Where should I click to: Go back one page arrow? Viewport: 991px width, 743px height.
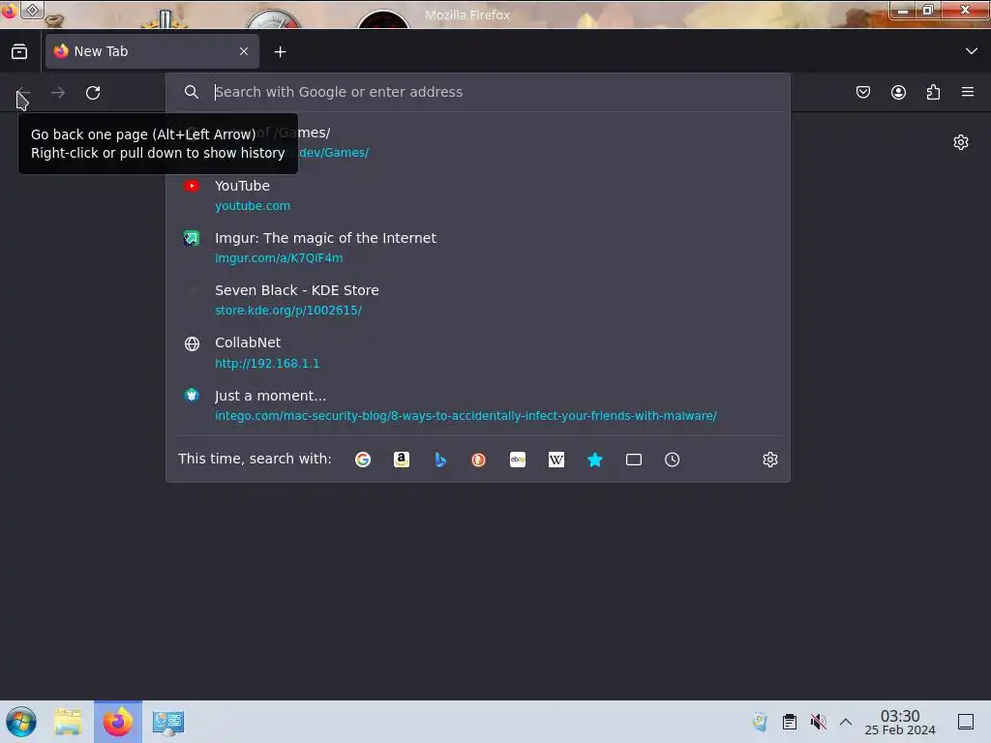(23, 93)
